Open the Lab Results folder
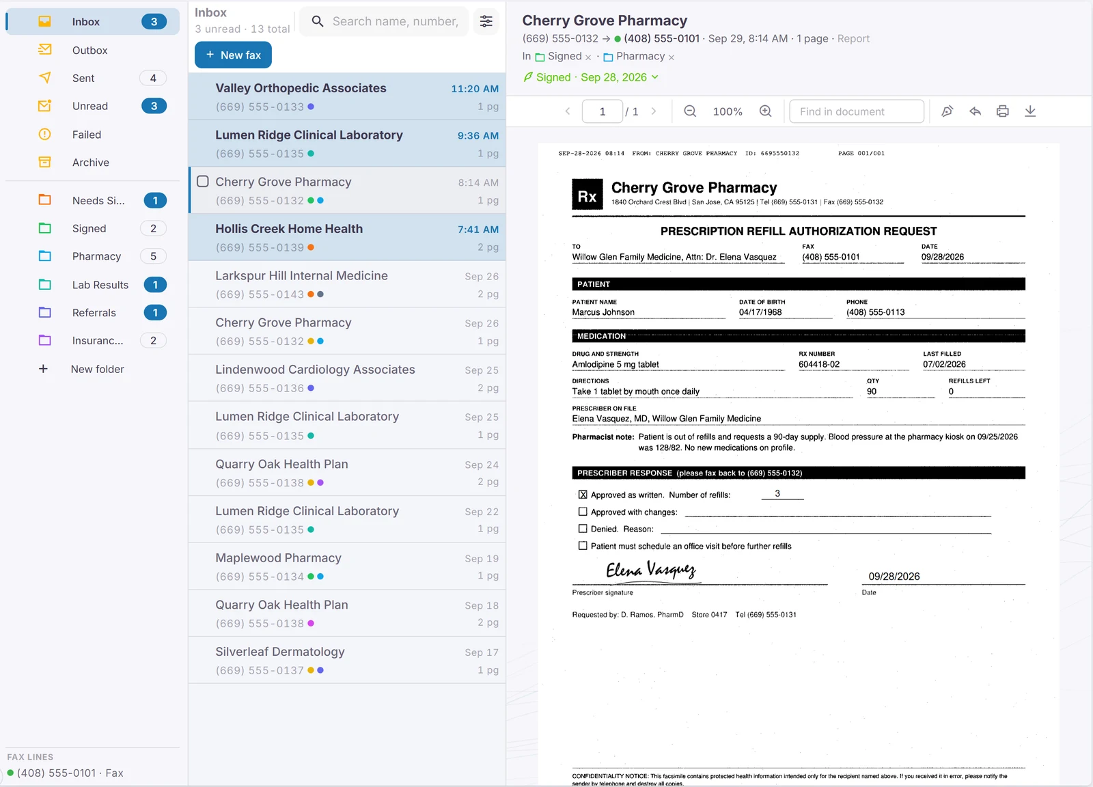 (93, 285)
